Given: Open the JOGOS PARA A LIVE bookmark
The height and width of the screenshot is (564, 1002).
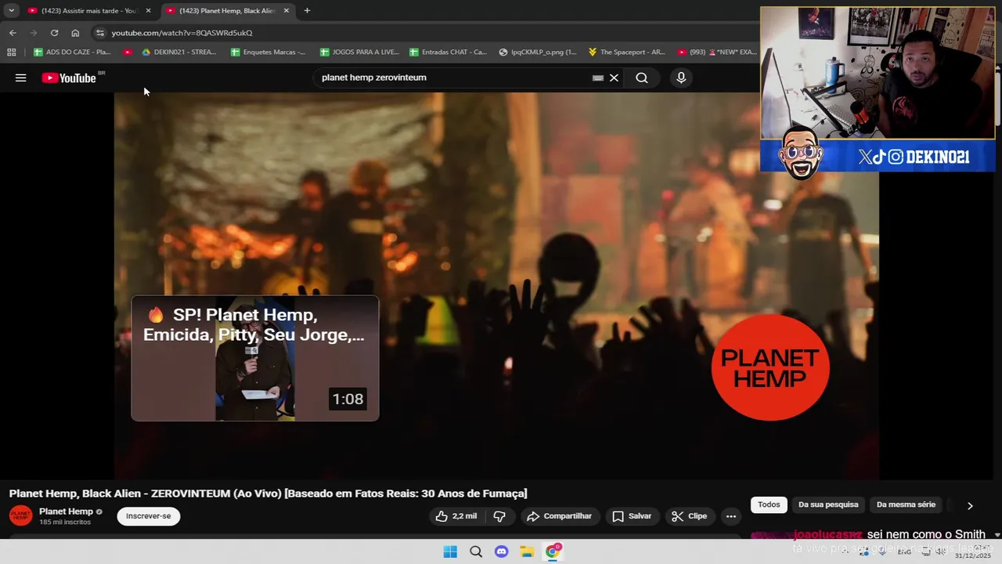Looking at the screenshot, I should 359,52.
